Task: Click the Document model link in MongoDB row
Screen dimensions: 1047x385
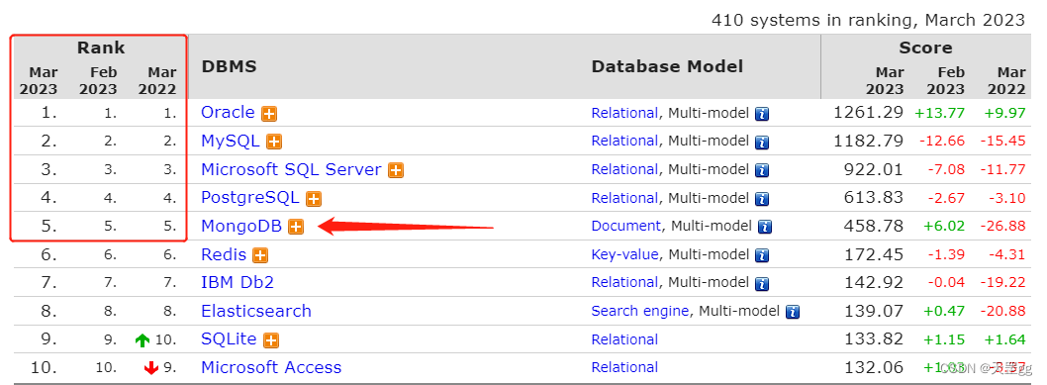Action: coord(626,227)
